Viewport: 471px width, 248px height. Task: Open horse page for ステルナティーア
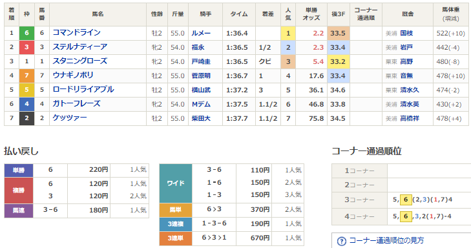pos(80,47)
